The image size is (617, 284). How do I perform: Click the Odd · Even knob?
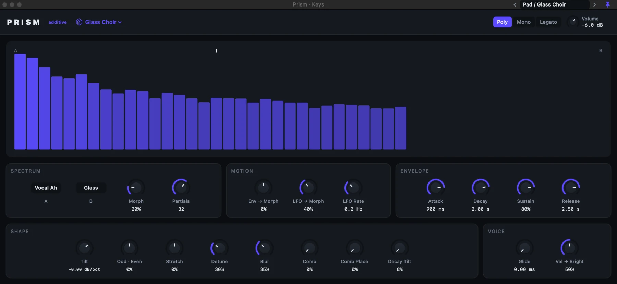coord(129,248)
